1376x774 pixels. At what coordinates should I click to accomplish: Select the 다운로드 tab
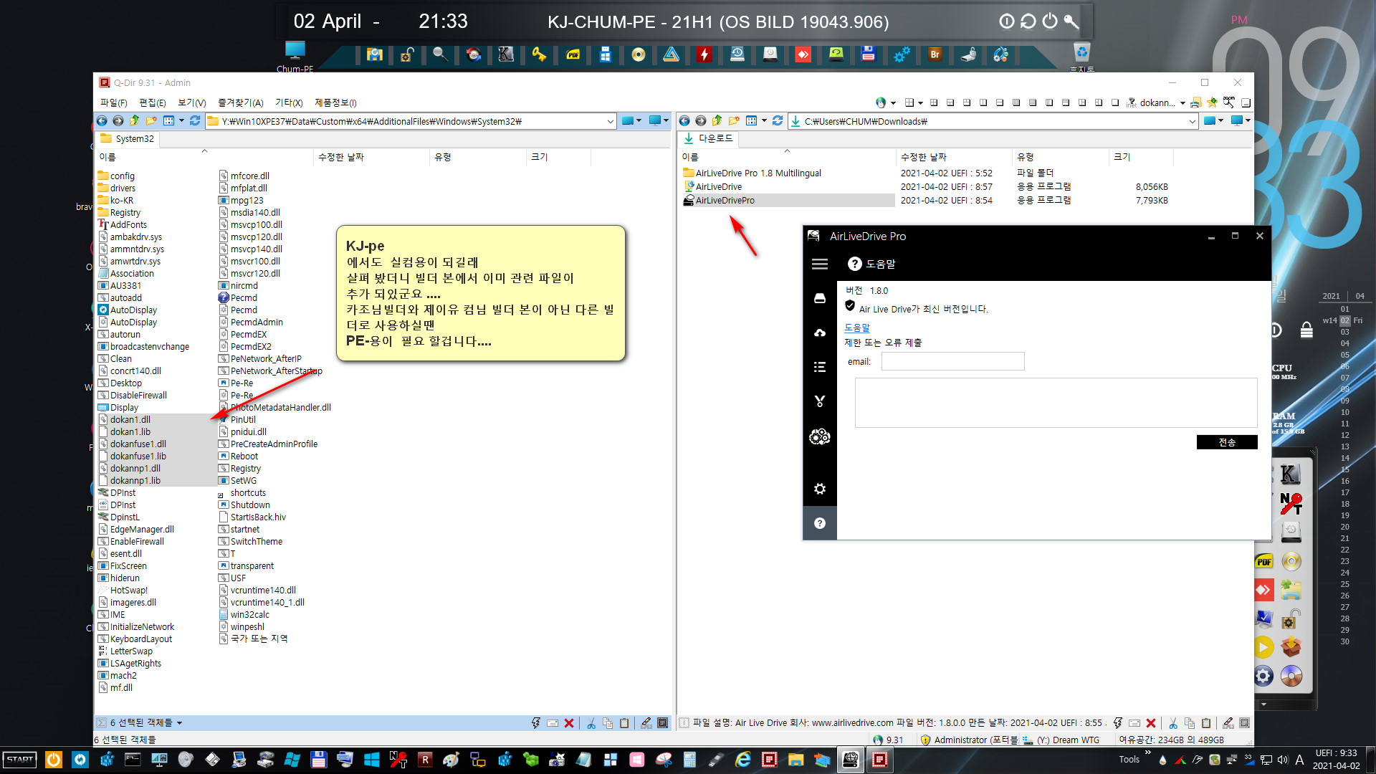(x=708, y=139)
